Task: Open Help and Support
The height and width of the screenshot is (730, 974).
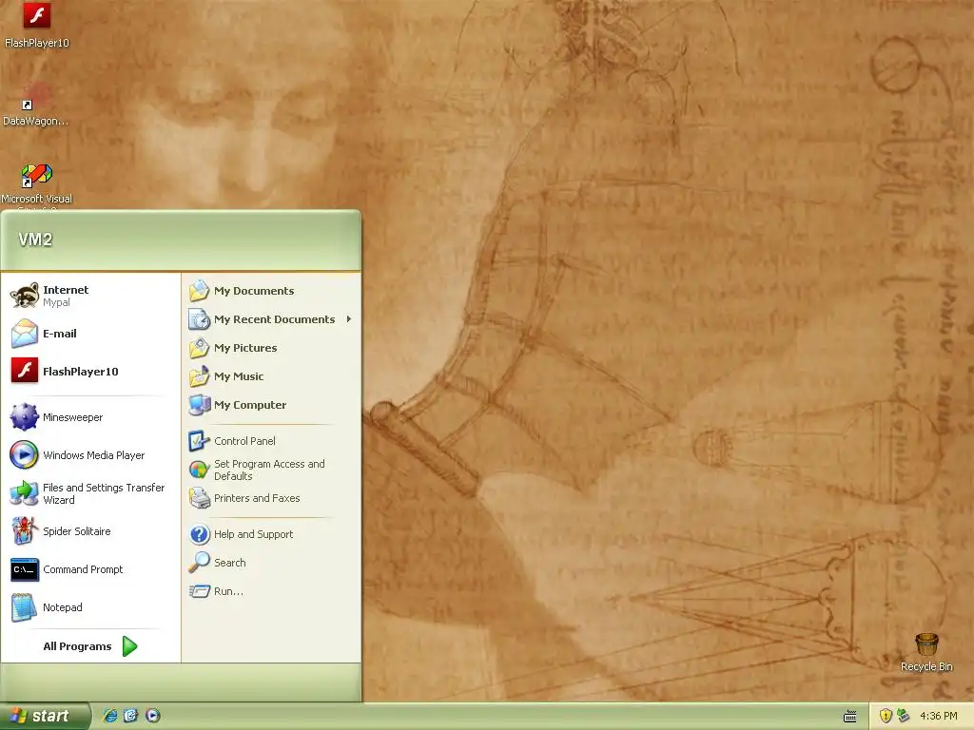Action: [x=271, y=534]
